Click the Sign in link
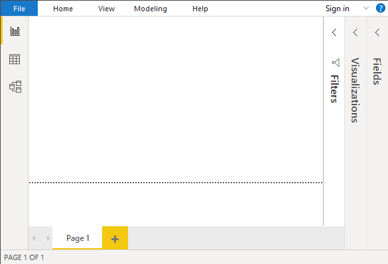Image resolution: width=388 pixels, height=264 pixels. coord(338,9)
